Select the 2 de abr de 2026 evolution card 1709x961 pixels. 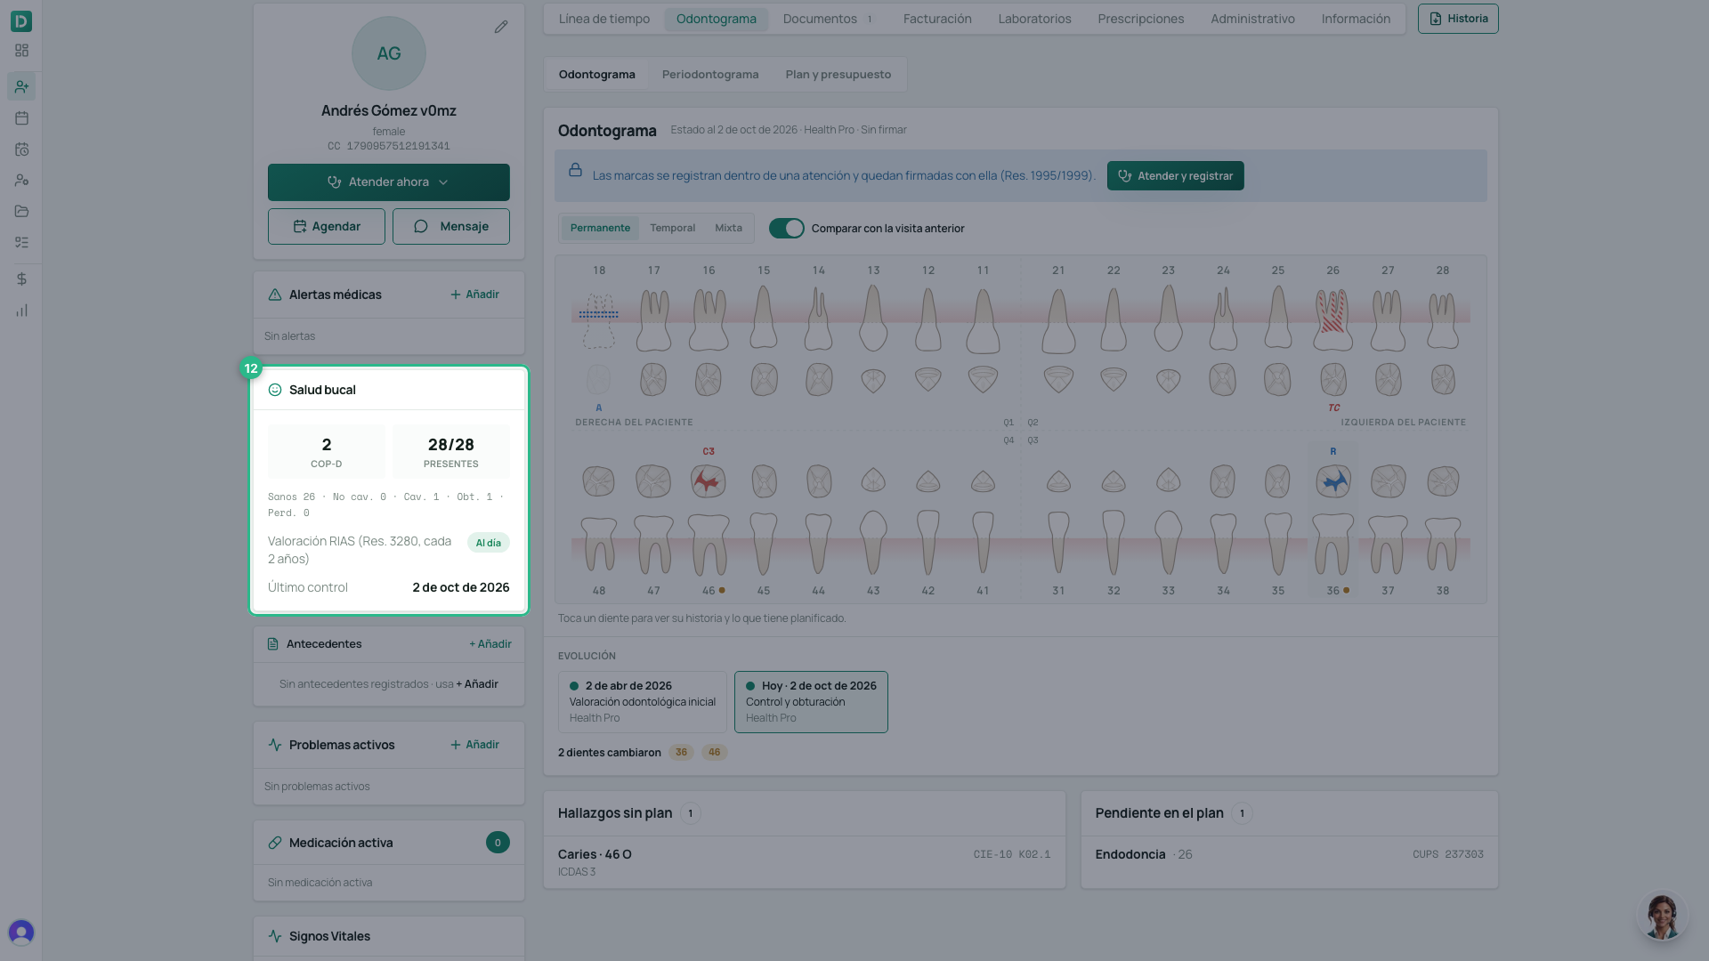pyautogui.click(x=643, y=702)
